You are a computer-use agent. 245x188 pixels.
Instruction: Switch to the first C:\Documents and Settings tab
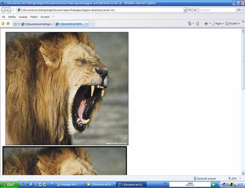(x=38, y=24)
